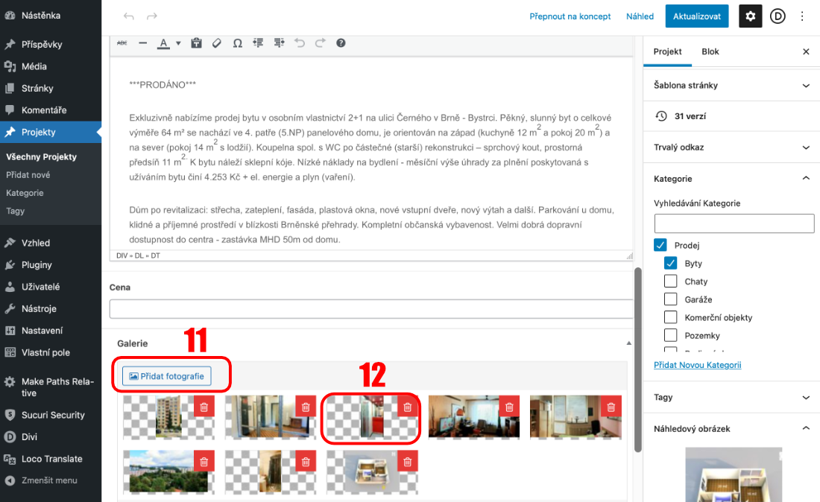Open the Divi circle icon in top bar

pos(778,16)
